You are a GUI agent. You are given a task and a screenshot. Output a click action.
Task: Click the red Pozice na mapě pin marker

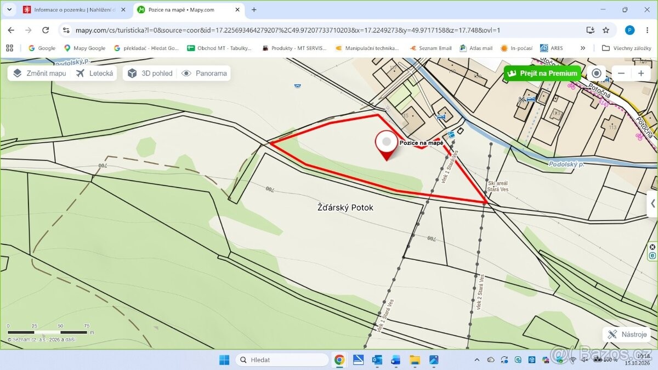click(x=387, y=145)
